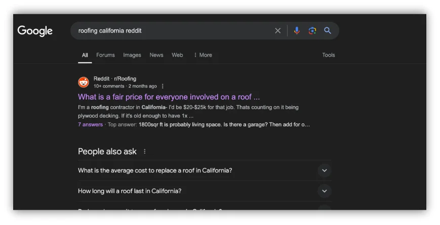The image size is (440, 225).
Task: Click the Google logo
Action: coord(35,31)
